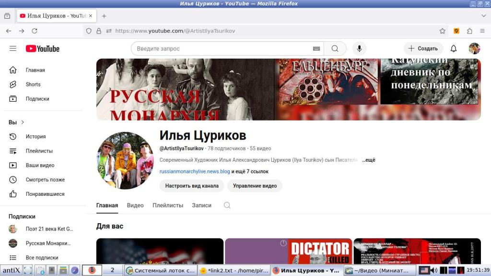Switch to channel Плейлисты tab

(168, 205)
